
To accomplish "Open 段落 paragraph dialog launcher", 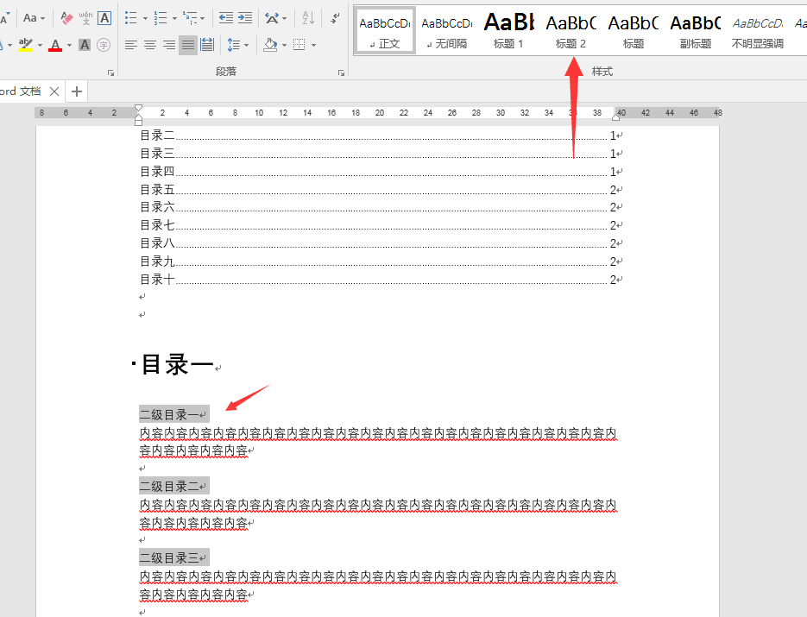I will 341,73.
